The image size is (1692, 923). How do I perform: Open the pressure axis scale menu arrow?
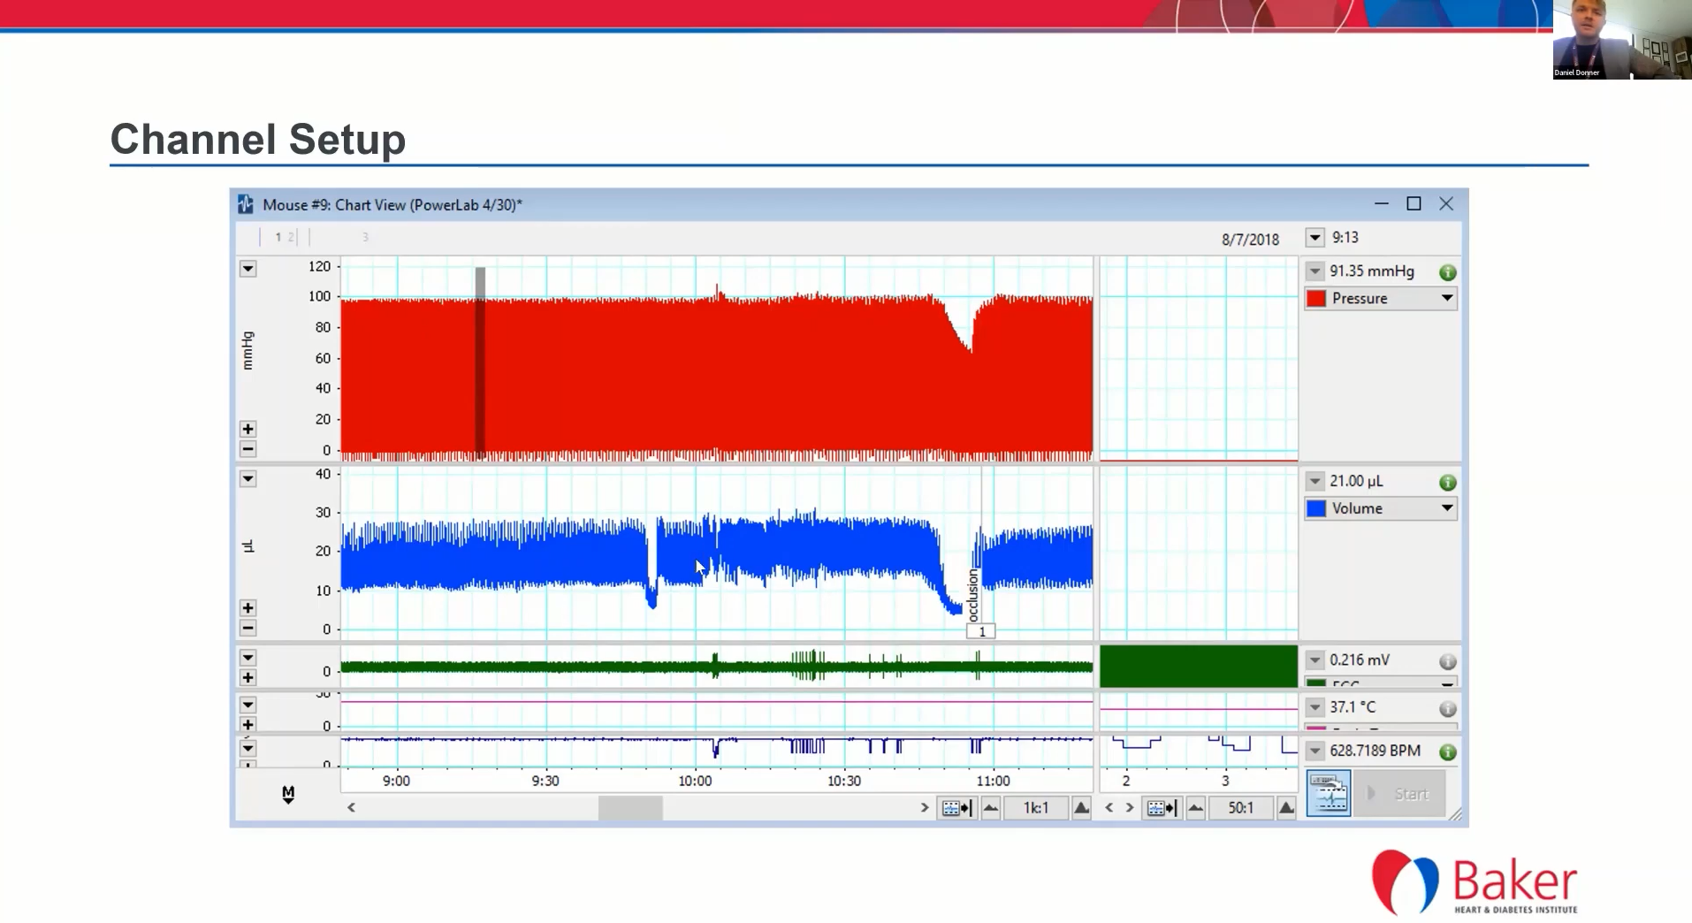click(248, 269)
